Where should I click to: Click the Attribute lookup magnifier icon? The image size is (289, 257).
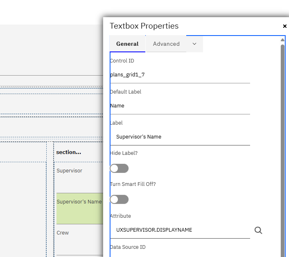[x=258, y=230]
